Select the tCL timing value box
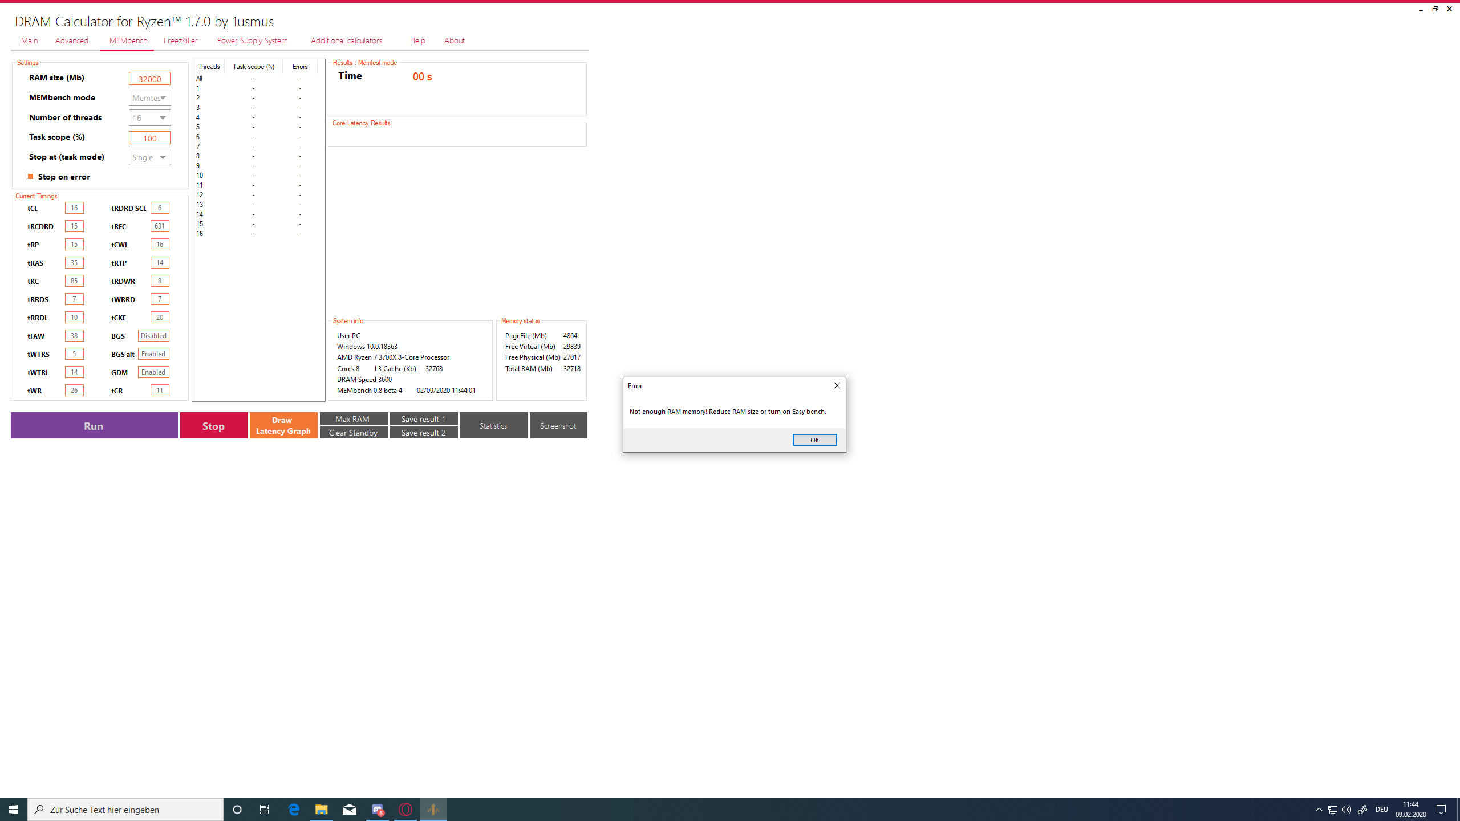 (x=74, y=208)
